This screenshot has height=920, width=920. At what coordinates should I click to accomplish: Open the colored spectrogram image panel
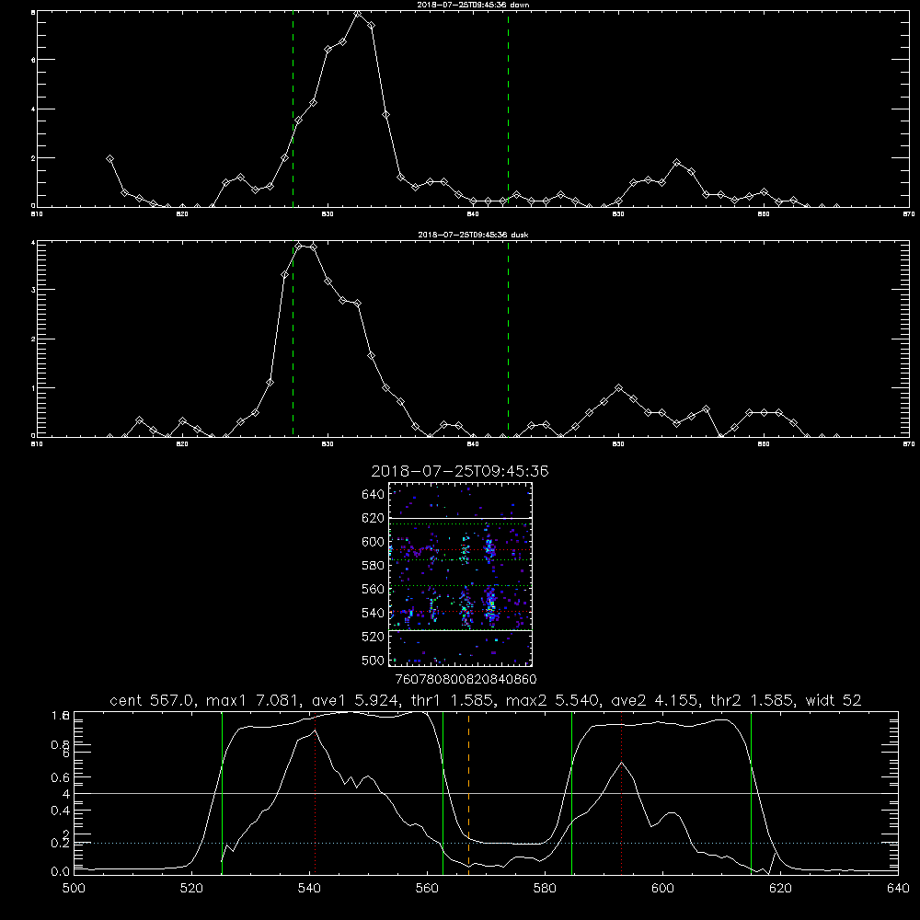(x=461, y=574)
